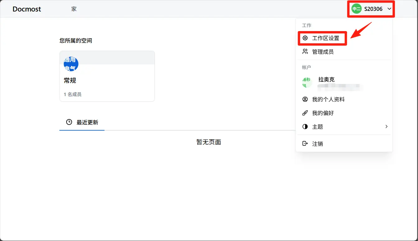Click the 拉奥克 user avatar in the menu
Viewport: 418px width, 241px height.
coord(307,82)
